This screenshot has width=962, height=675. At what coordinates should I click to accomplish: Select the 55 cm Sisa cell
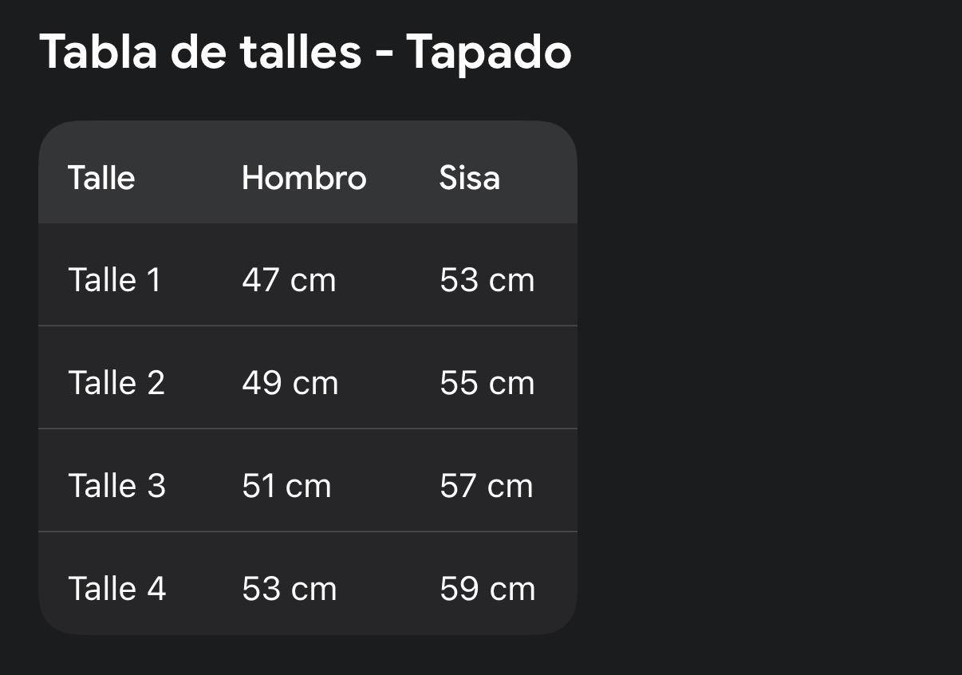point(487,383)
